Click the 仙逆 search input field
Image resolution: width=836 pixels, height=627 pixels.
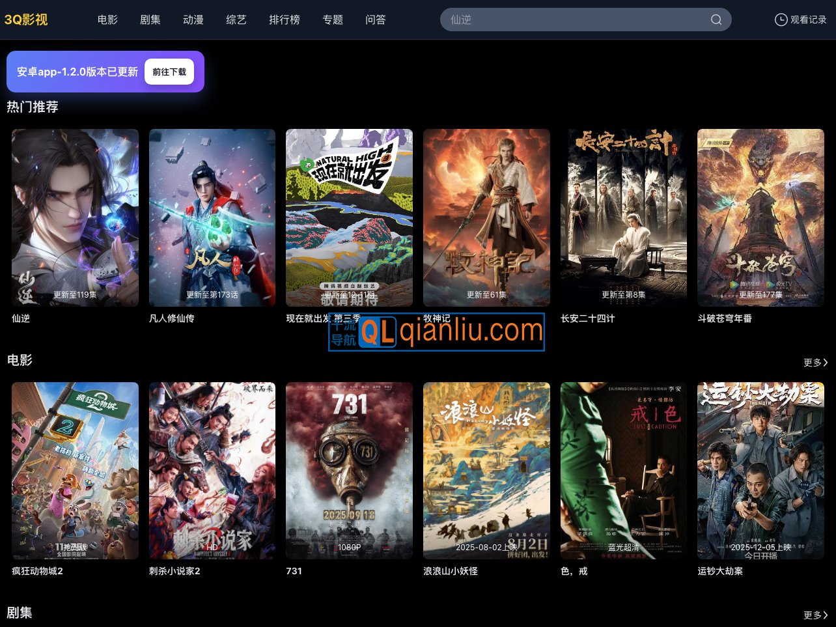(573, 20)
